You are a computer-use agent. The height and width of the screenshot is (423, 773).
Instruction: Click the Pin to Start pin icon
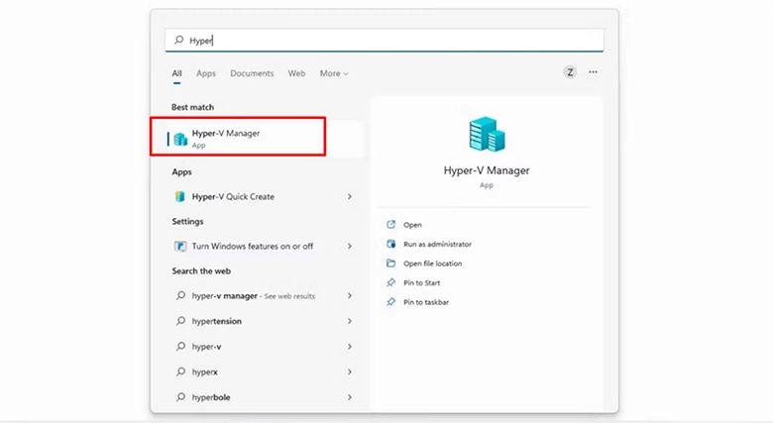(390, 282)
